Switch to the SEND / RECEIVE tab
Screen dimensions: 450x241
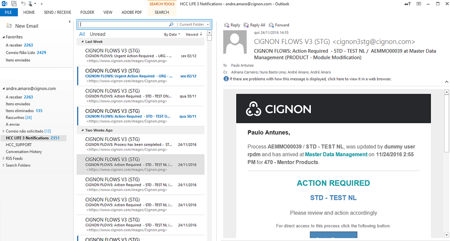pos(58,12)
